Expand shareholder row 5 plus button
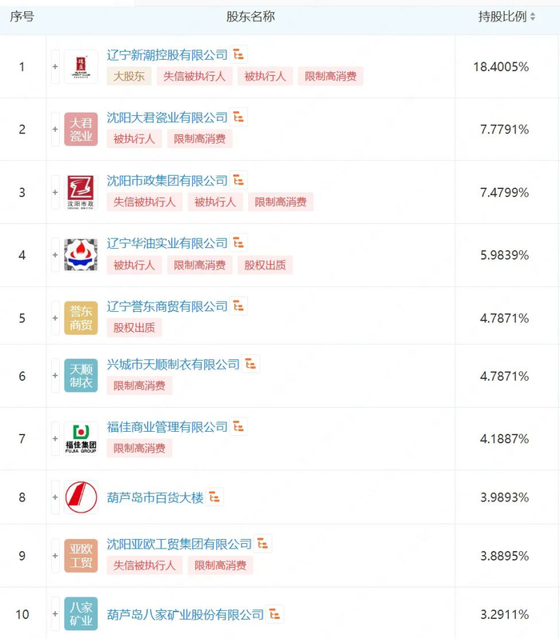 click(x=55, y=318)
